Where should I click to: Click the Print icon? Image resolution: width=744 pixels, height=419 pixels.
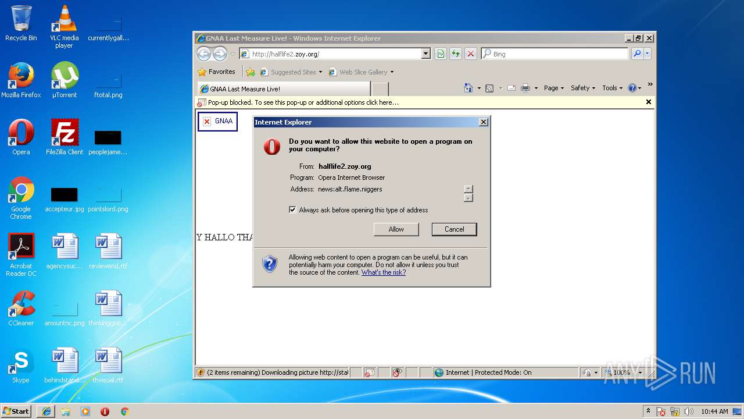(x=525, y=88)
